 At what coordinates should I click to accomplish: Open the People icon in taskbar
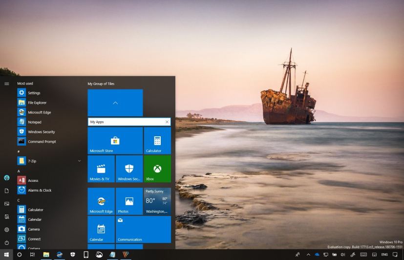[x=298, y=255]
